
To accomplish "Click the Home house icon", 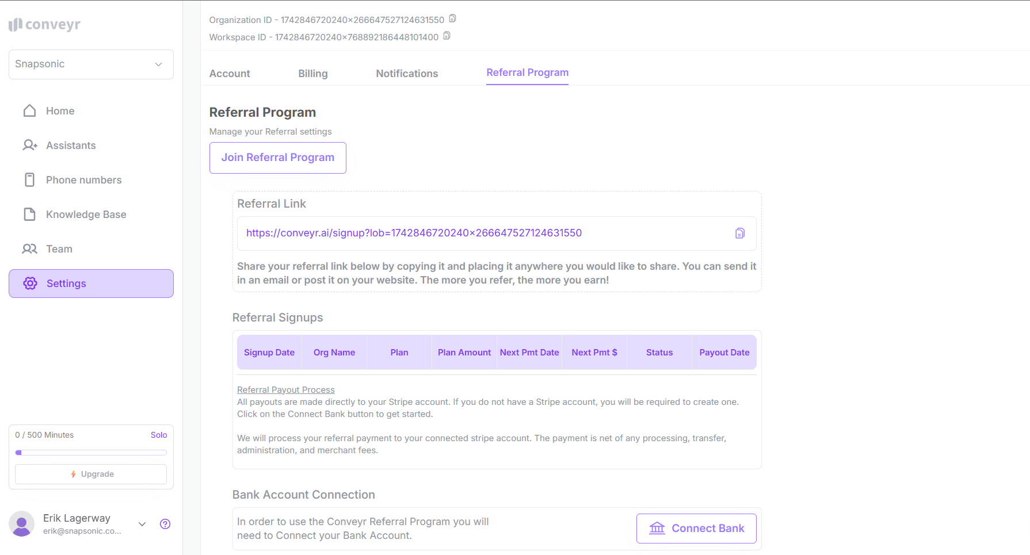I will (x=30, y=110).
